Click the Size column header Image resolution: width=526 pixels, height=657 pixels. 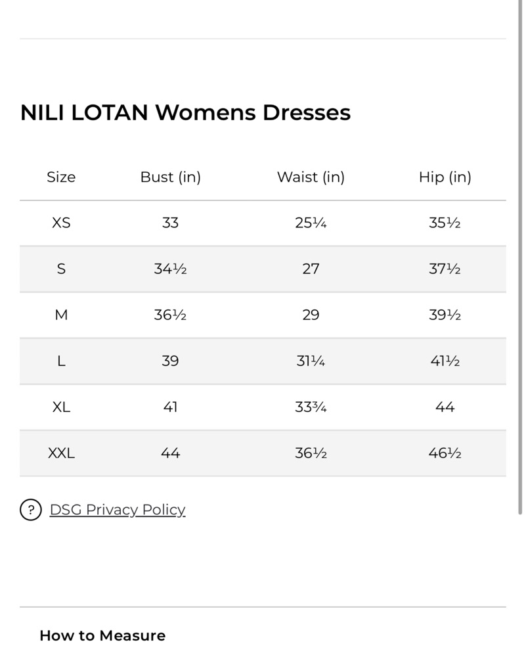(x=61, y=177)
